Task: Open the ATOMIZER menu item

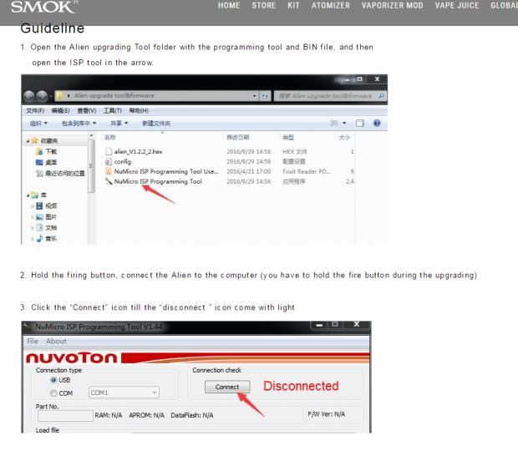Action: coord(331,6)
